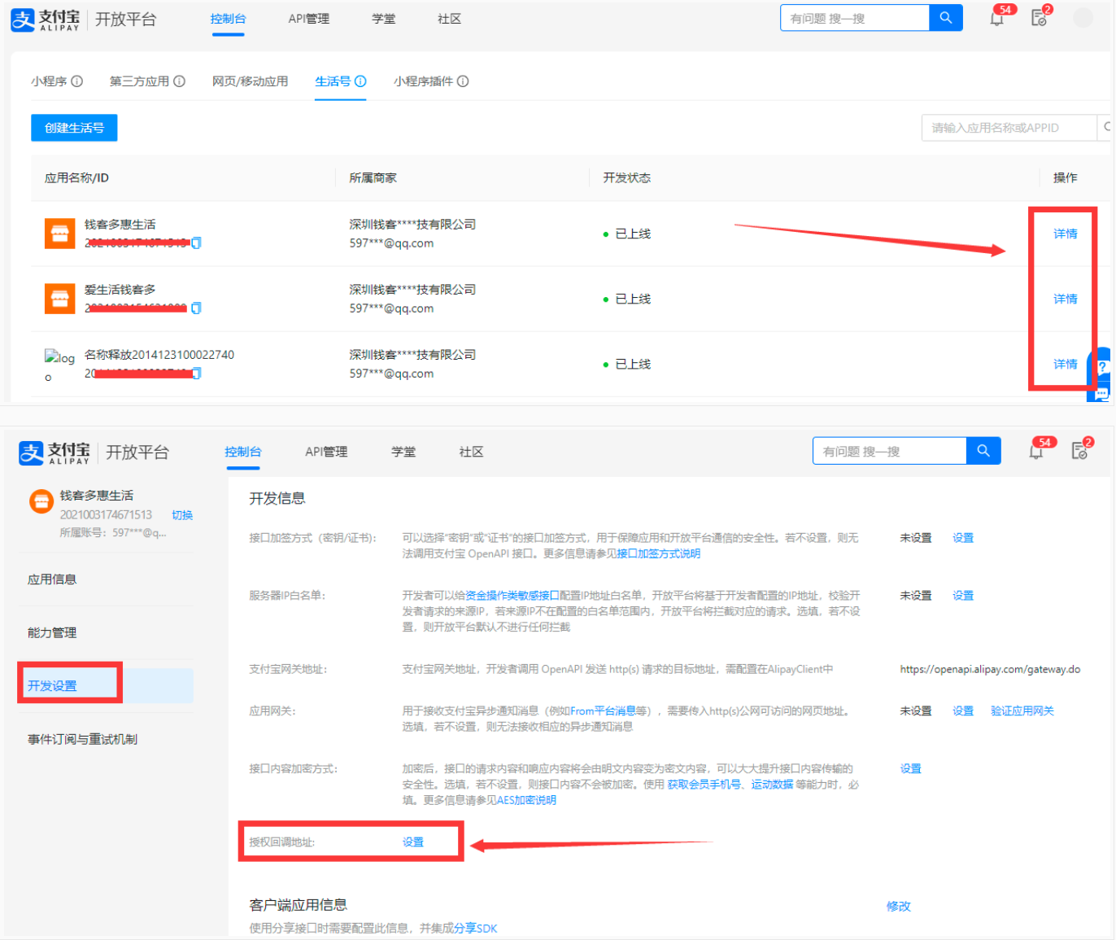Switch to 小程序插件 tab
Image resolution: width=1116 pixels, height=940 pixels.
[x=423, y=81]
